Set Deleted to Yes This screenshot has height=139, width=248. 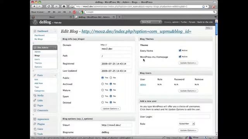[x=102, y=102]
